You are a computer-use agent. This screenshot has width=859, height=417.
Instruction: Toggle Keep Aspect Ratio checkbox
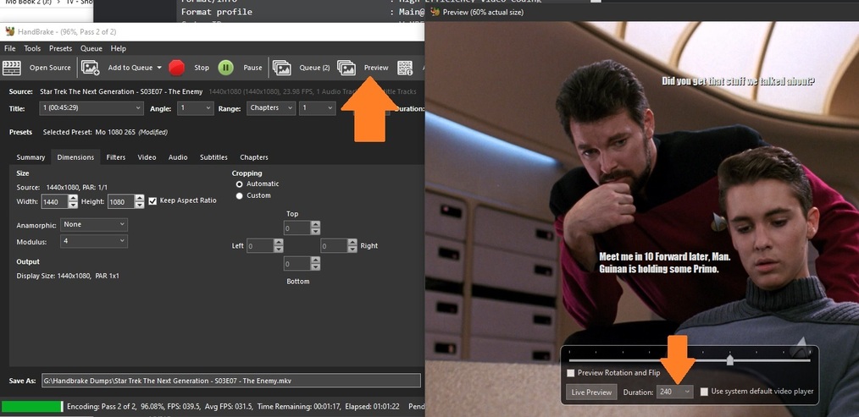(152, 200)
